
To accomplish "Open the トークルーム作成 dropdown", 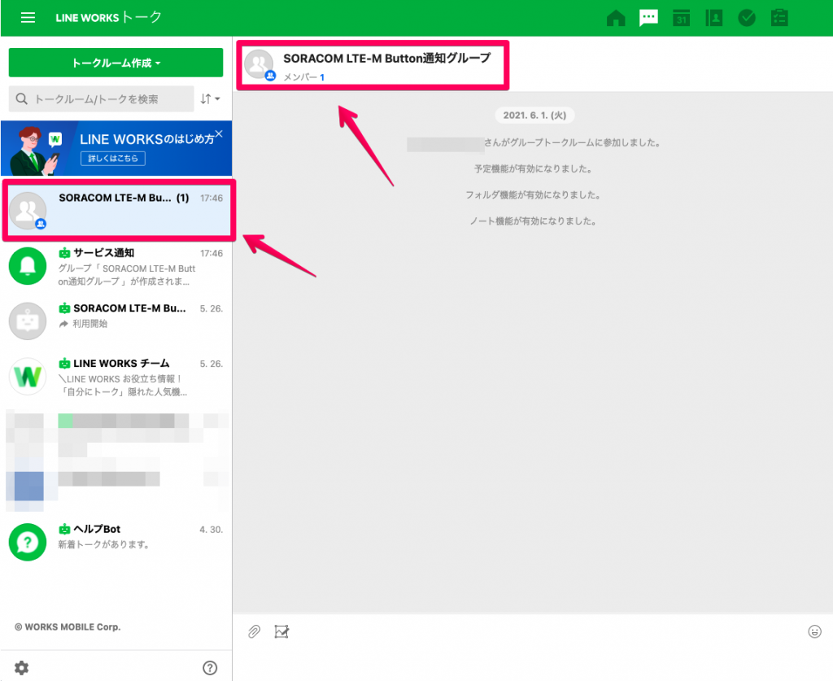I will (x=116, y=63).
